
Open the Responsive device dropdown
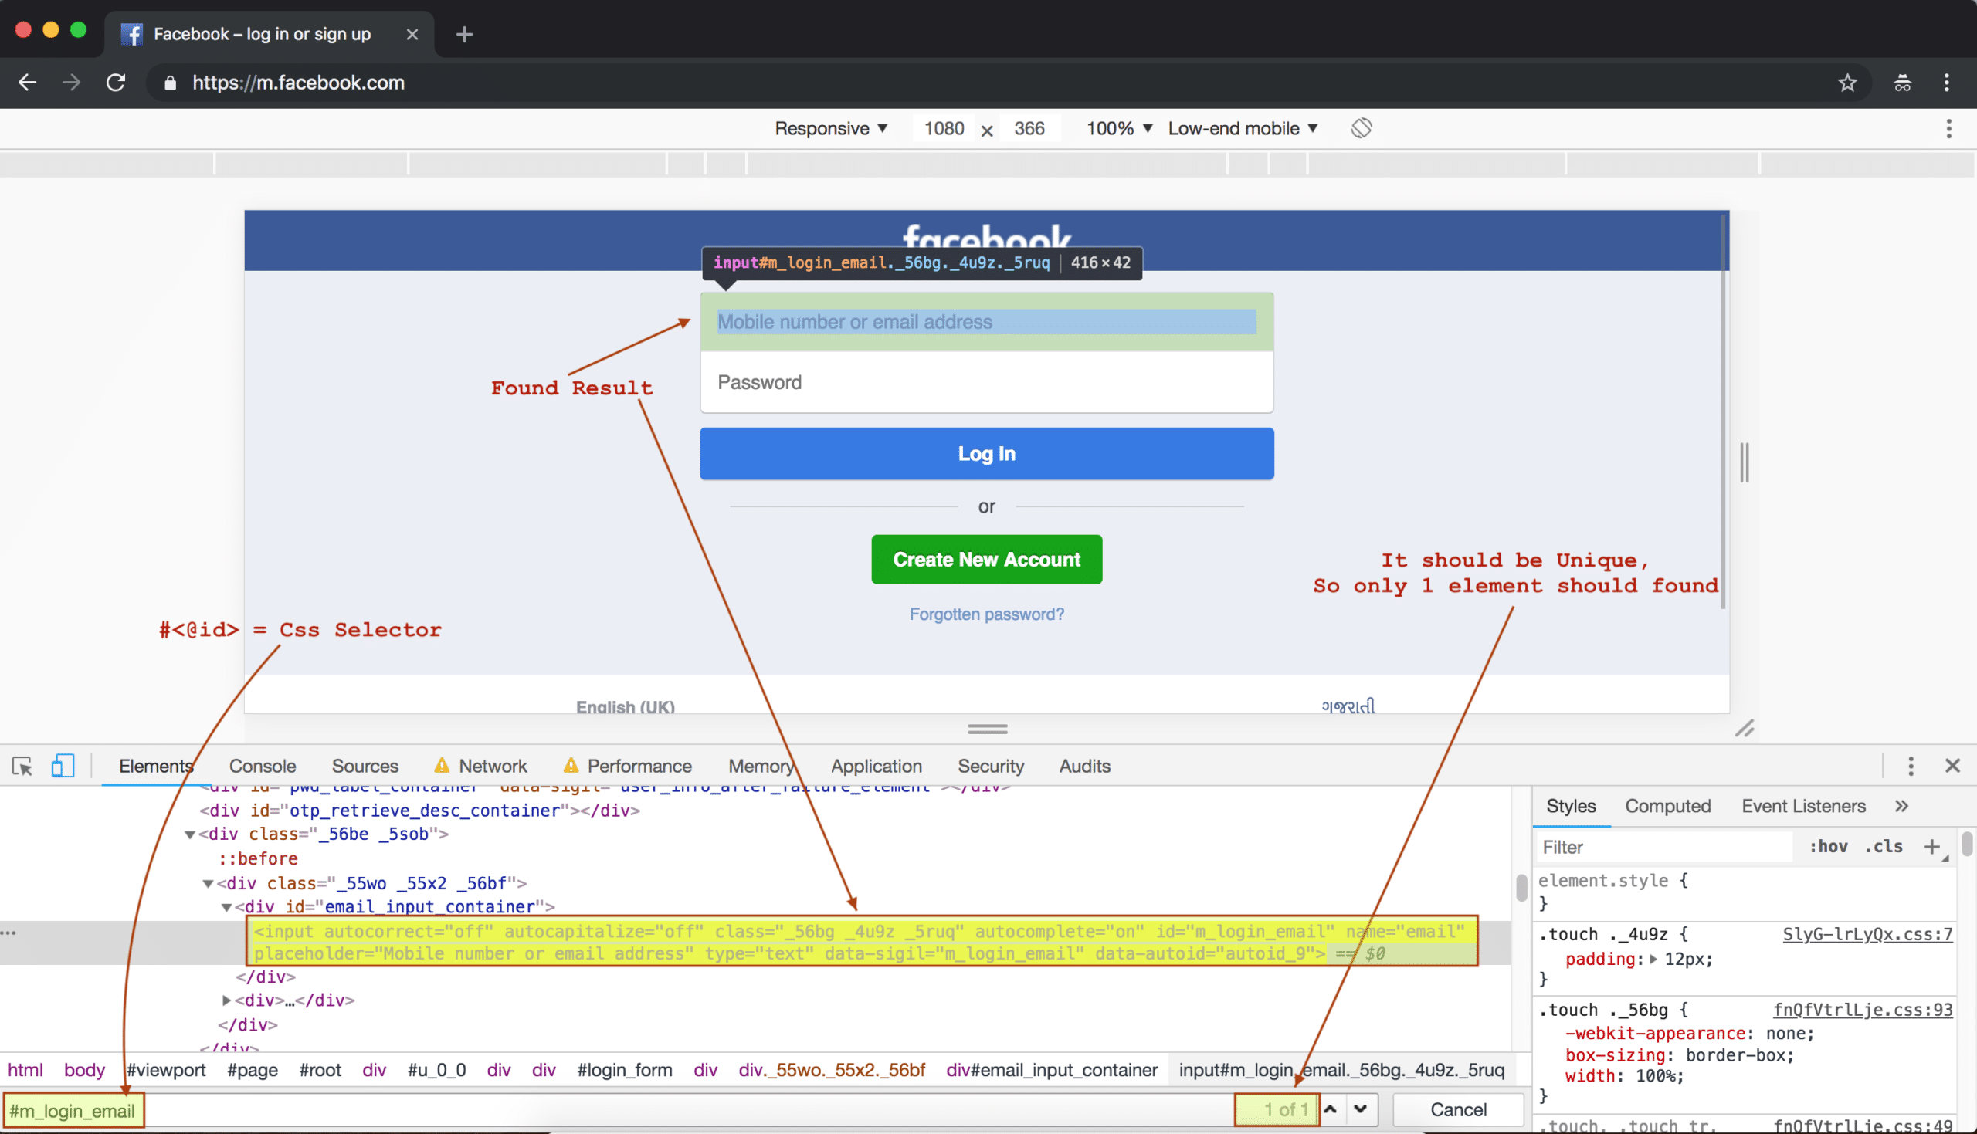coord(830,128)
